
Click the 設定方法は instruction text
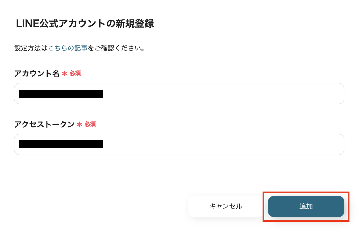pyautogui.click(x=31, y=48)
